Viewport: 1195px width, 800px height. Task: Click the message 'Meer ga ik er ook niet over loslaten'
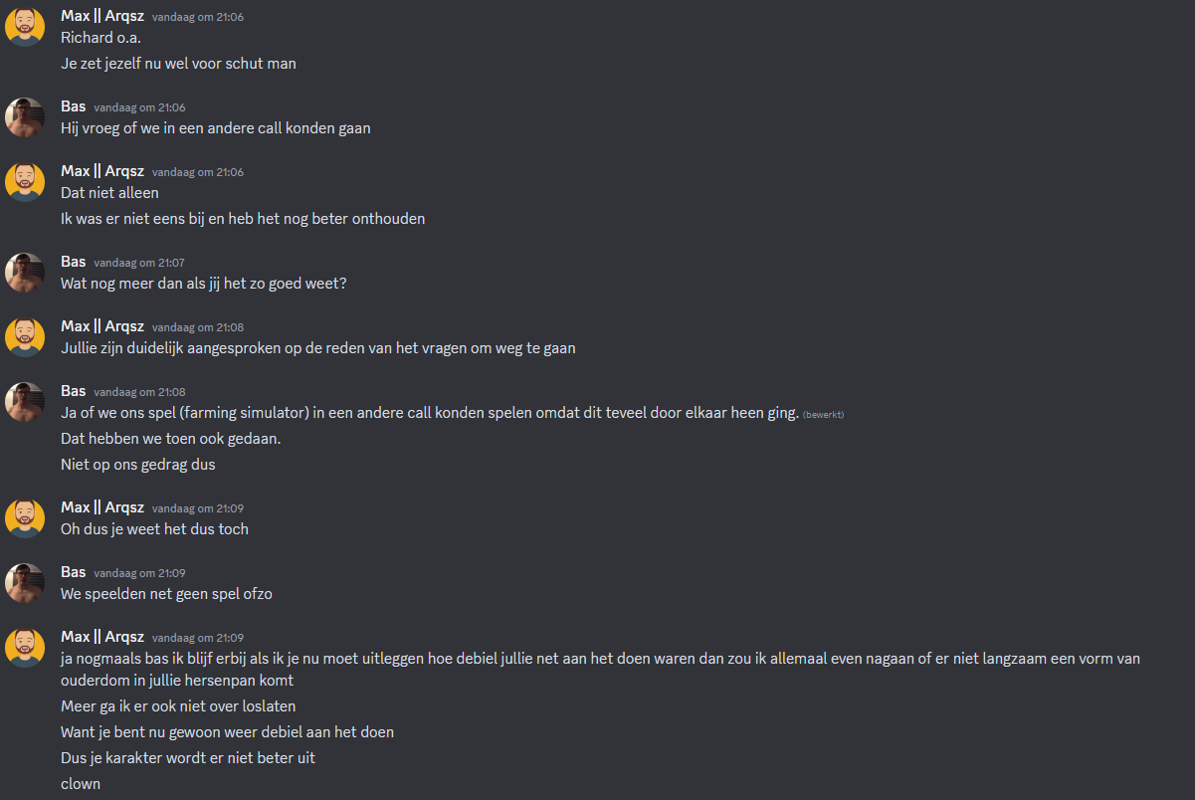(178, 706)
